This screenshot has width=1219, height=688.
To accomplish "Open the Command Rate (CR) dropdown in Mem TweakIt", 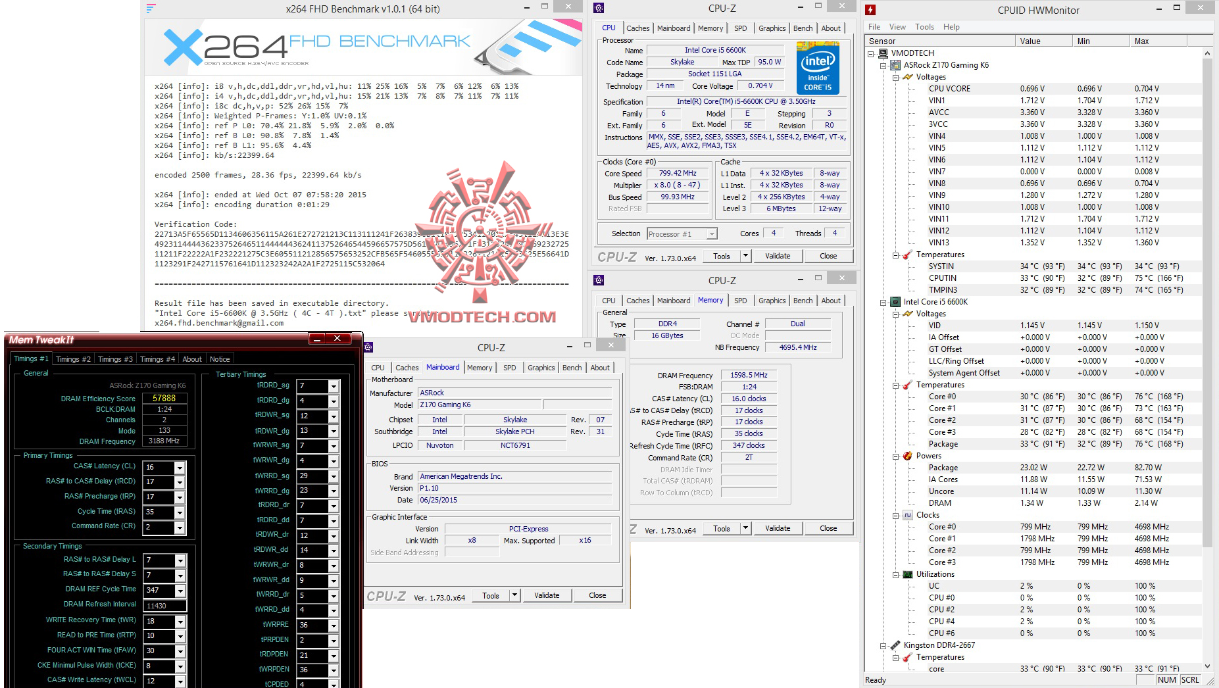I will pos(179,528).
